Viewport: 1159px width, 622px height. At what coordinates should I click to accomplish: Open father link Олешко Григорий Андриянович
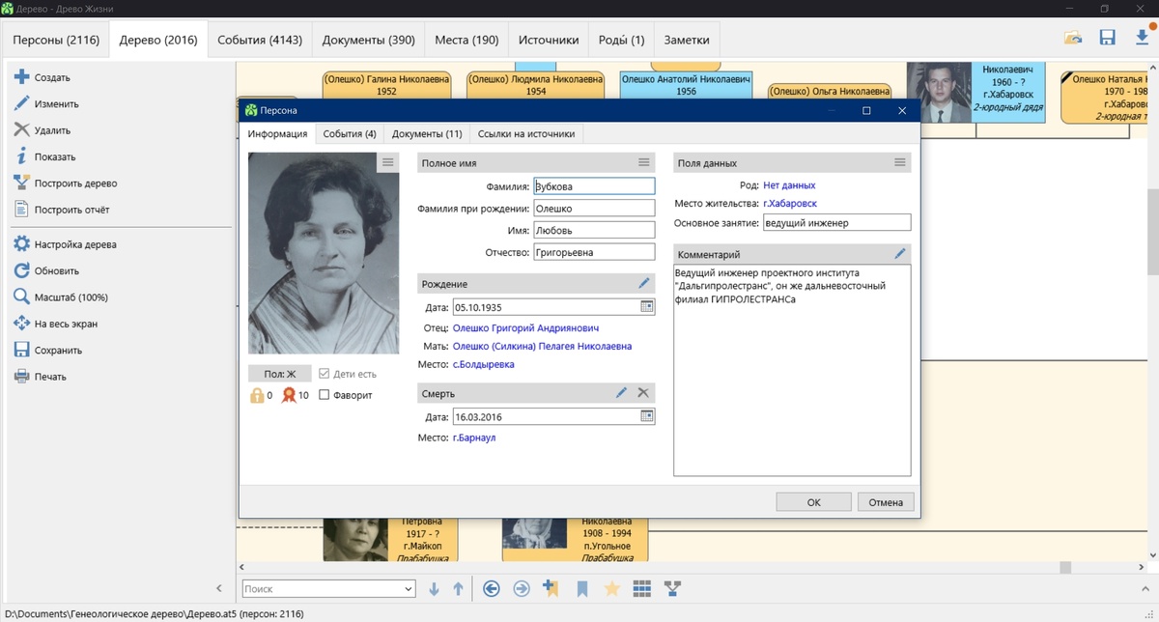click(526, 328)
